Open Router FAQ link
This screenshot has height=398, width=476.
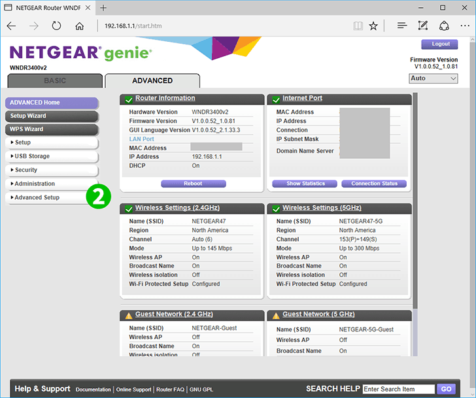coord(170,390)
